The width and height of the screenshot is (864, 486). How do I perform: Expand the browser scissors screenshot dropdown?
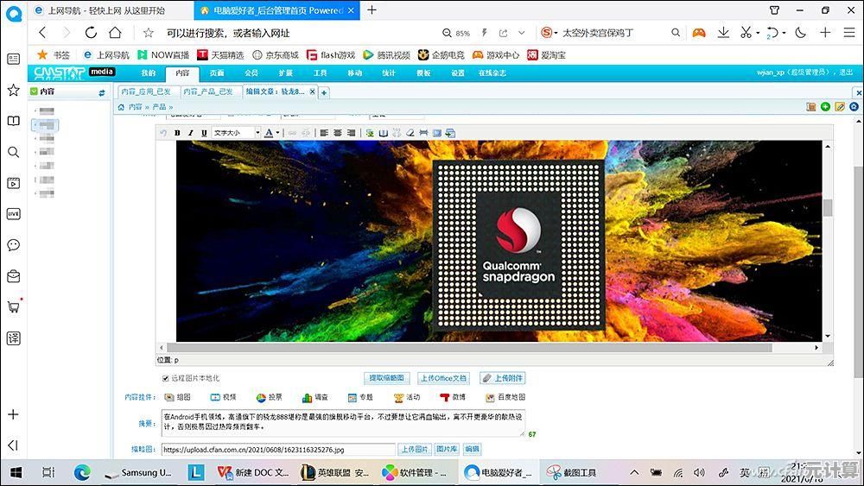757,33
